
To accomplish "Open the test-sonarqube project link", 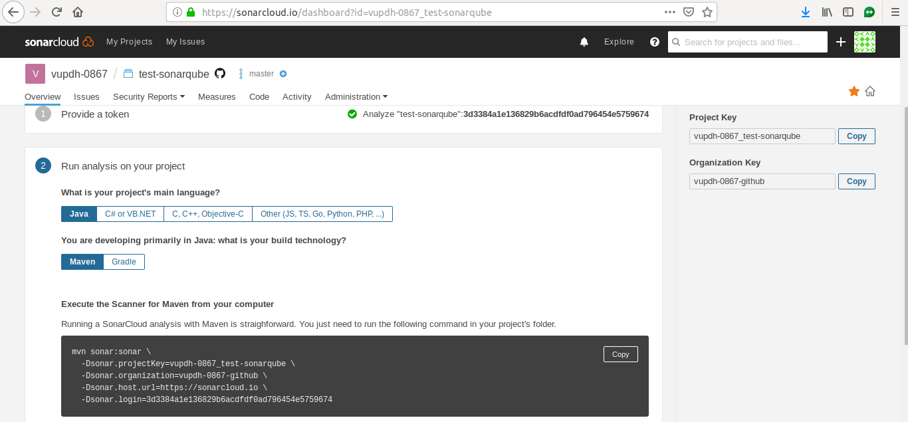I will coord(173,74).
